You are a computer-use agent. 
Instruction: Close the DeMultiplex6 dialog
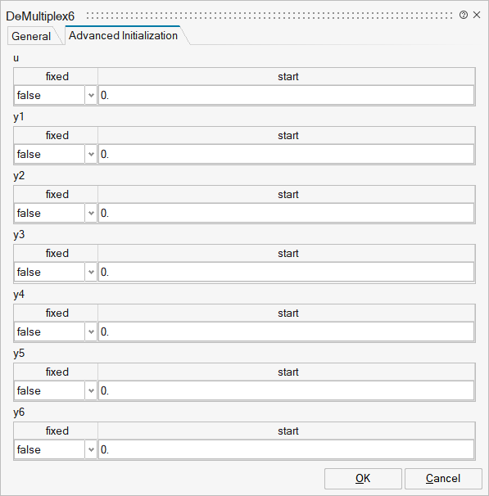477,15
